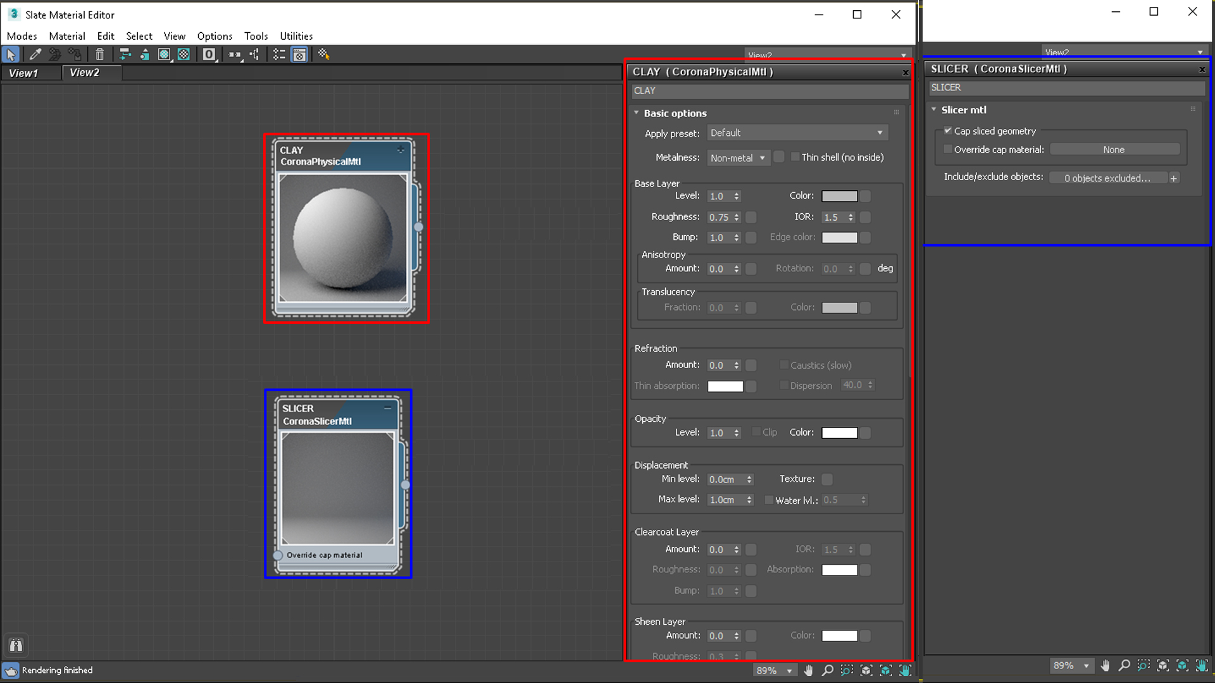Viewport: 1215px width, 683px height.
Task: Click Assign Material to Selection icon
Action: tap(75, 54)
